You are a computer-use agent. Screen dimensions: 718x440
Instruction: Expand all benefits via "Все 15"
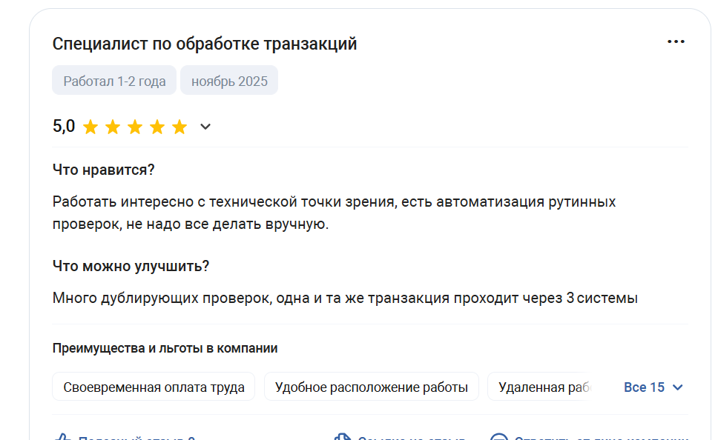tap(653, 387)
